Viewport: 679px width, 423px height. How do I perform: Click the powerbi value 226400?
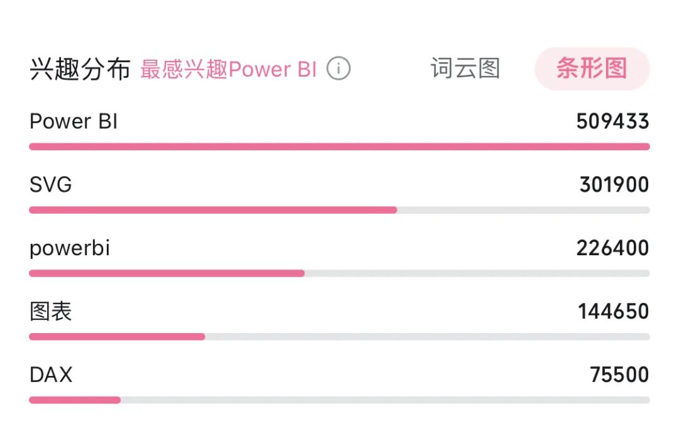(x=613, y=248)
